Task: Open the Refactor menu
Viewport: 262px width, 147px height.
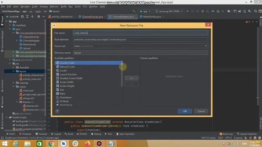Action: click(x=54, y=7)
